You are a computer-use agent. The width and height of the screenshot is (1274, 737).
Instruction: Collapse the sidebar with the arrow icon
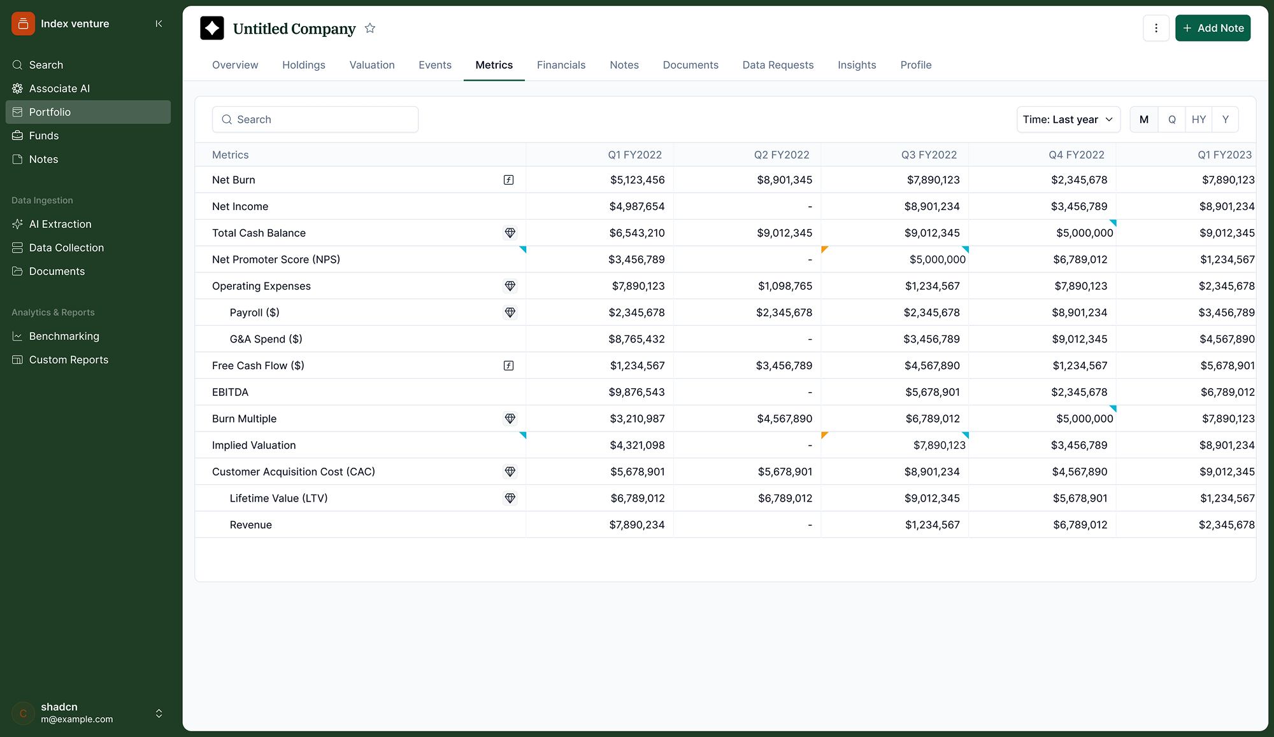click(159, 24)
